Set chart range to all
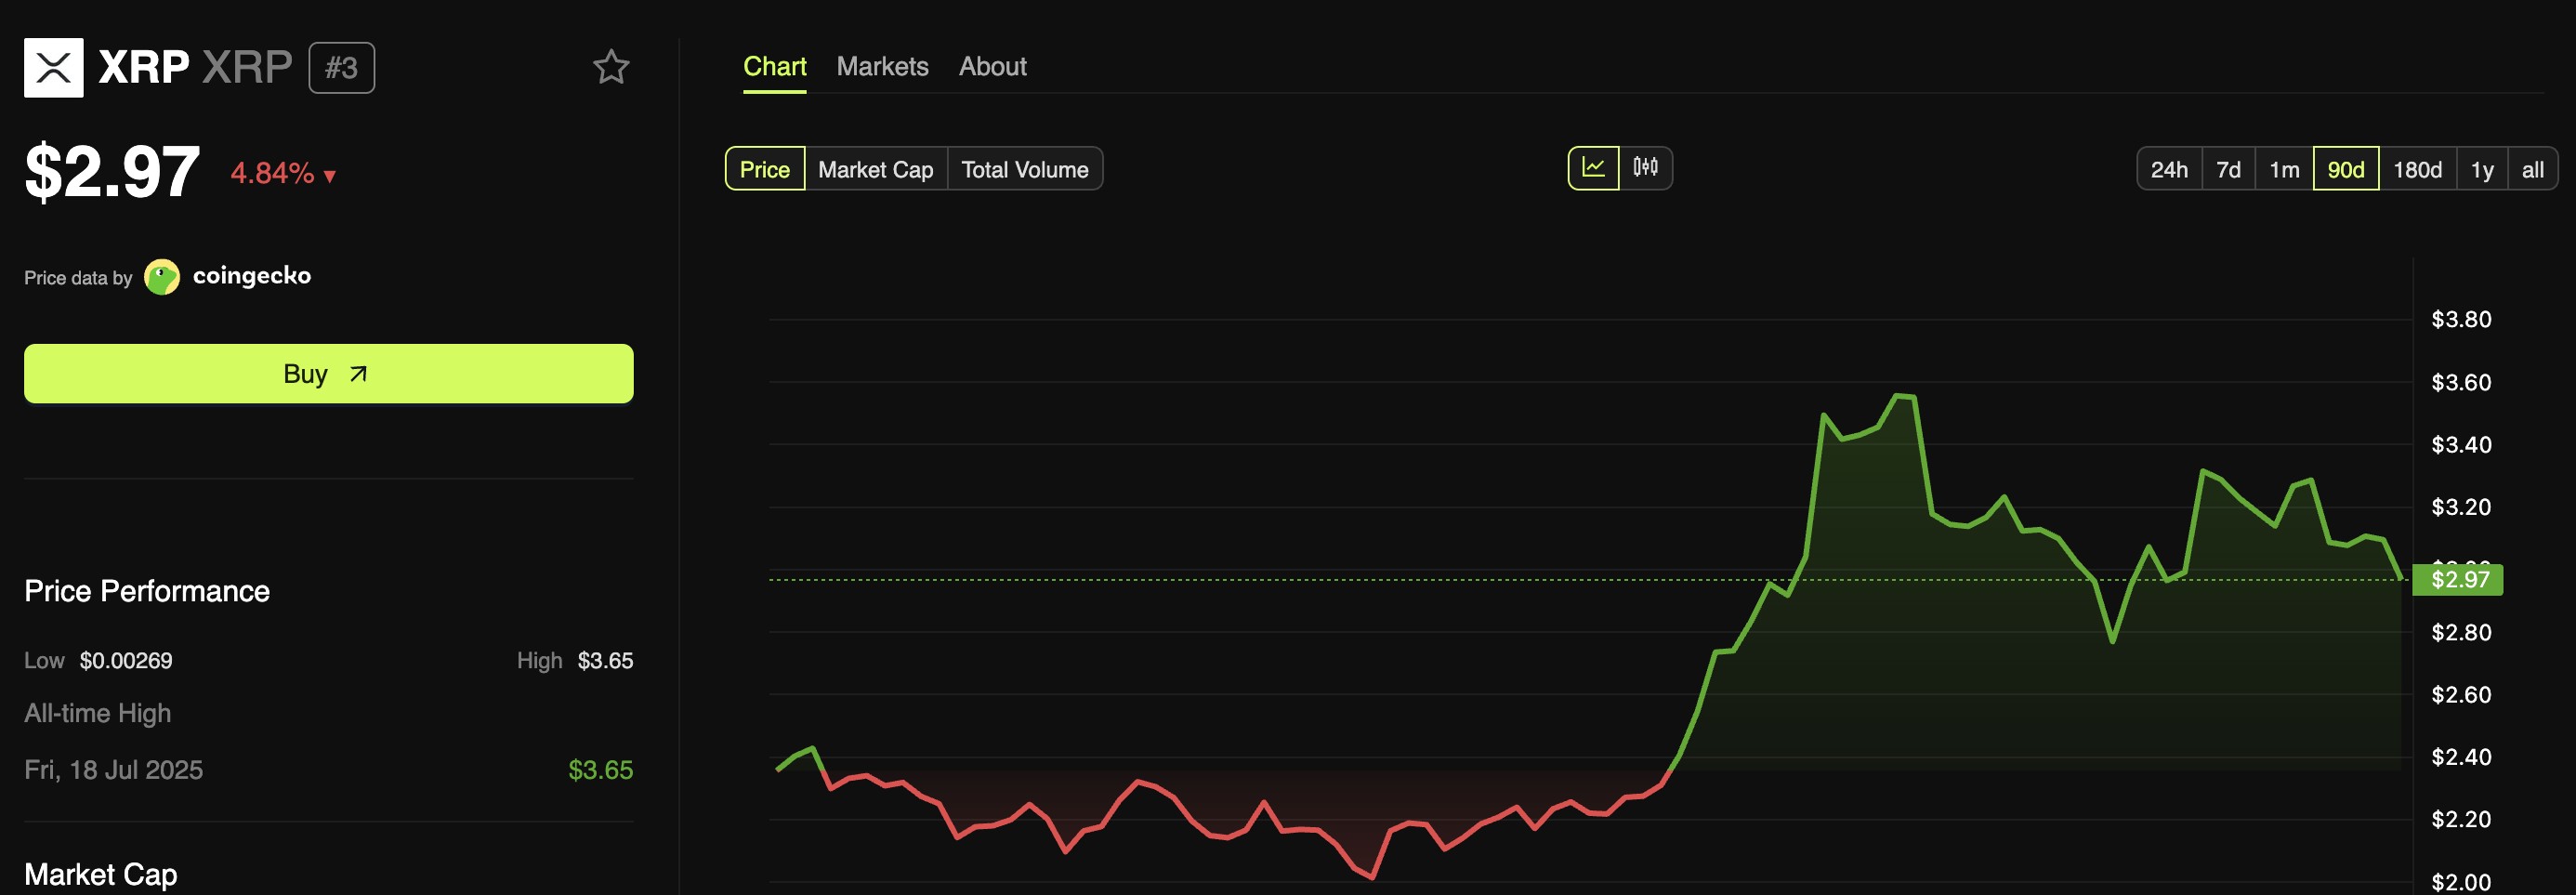 2532,169
